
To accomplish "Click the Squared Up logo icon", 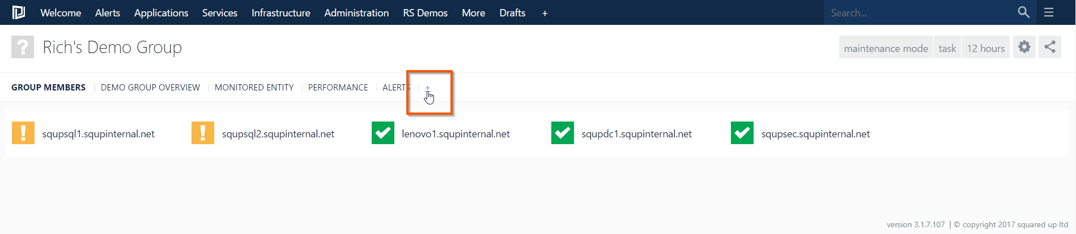I will coord(19,12).
